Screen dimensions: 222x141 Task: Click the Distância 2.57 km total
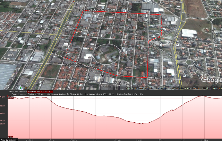pos(36,94)
